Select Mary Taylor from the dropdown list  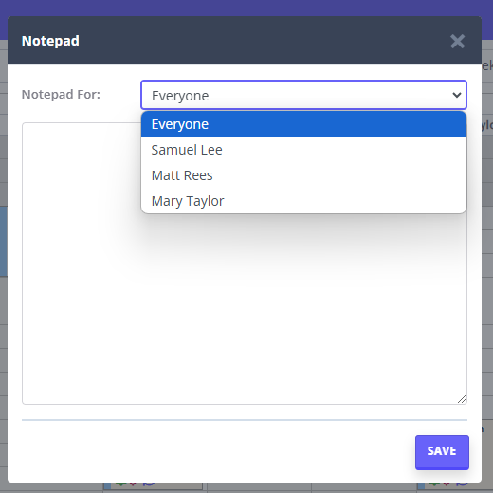(x=303, y=201)
